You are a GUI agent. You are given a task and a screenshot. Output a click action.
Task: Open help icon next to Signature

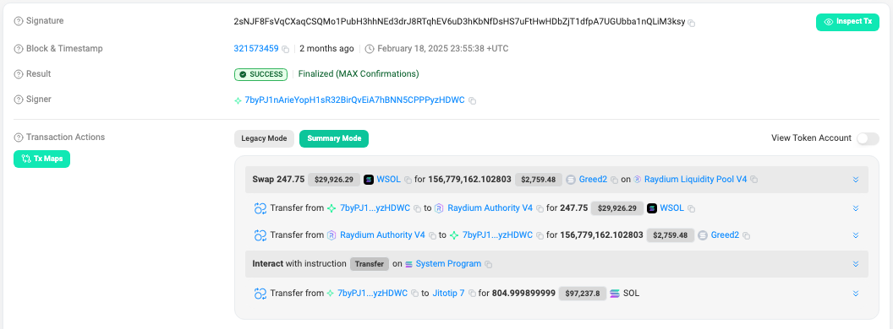pyautogui.click(x=19, y=21)
